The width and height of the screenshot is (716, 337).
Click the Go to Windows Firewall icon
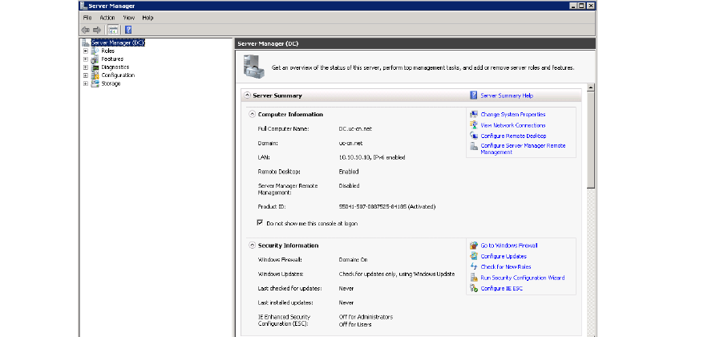coord(474,246)
